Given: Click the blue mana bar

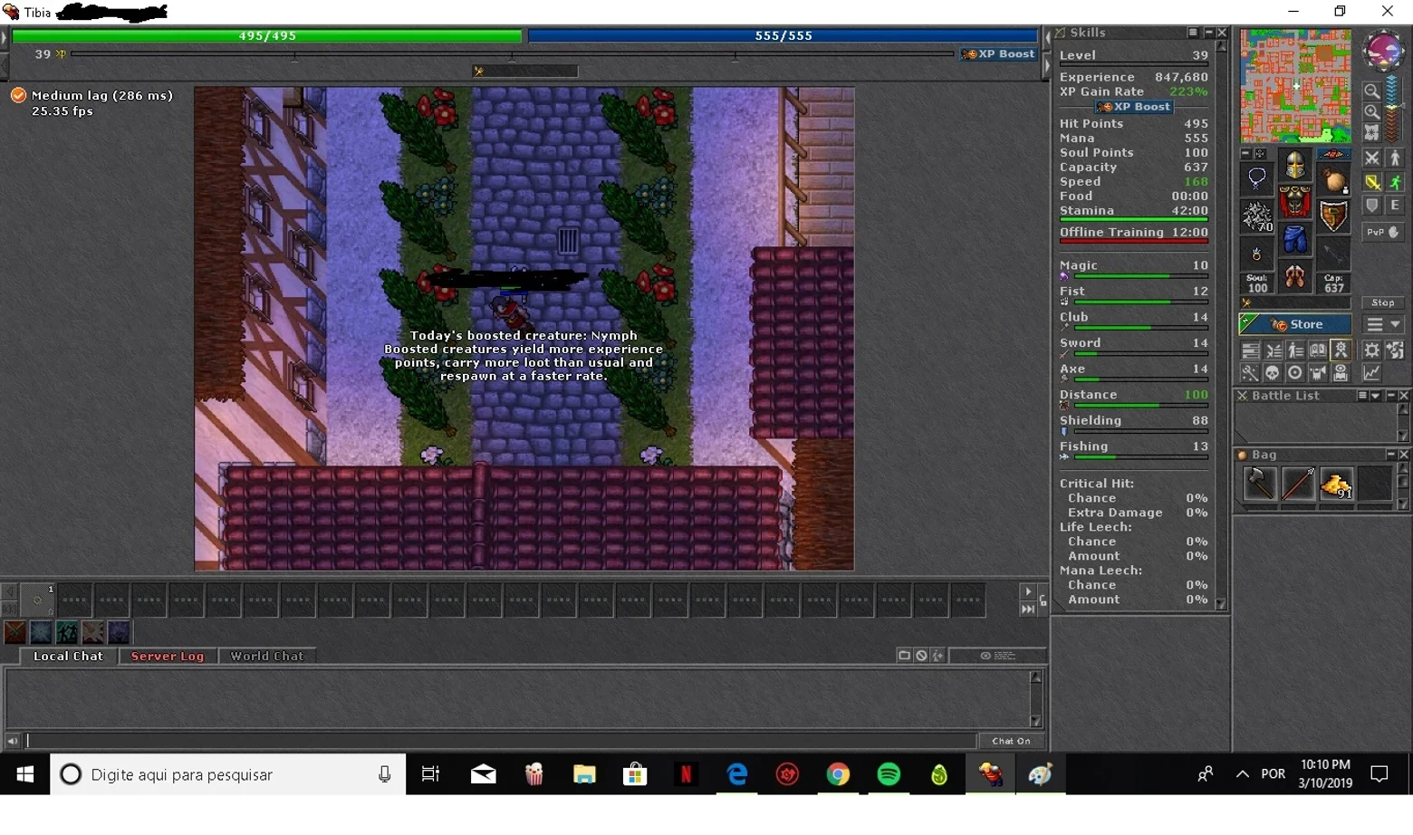Looking at the screenshot, I should (x=783, y=36).
